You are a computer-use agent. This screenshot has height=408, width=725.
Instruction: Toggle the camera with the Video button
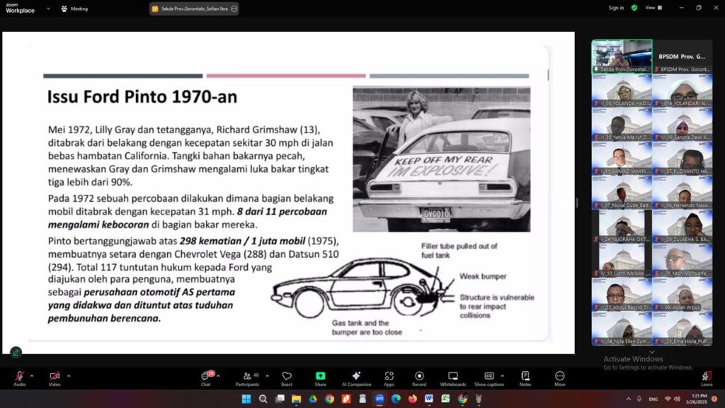[55, 376]
